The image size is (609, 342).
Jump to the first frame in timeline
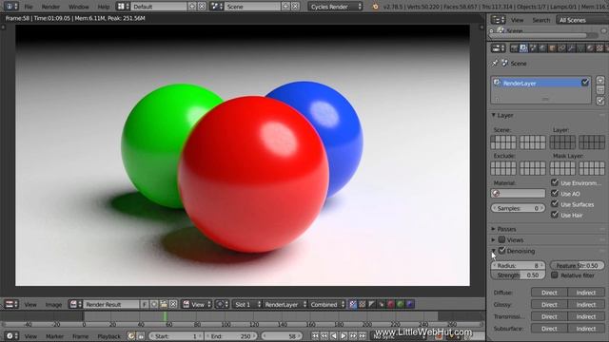315,335
